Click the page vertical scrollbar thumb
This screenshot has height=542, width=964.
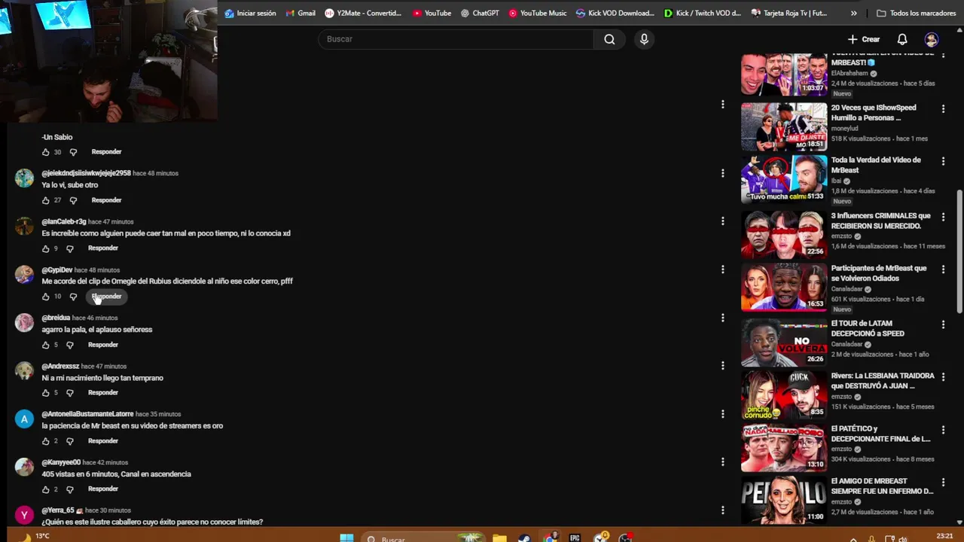click(x=959, y=251)
